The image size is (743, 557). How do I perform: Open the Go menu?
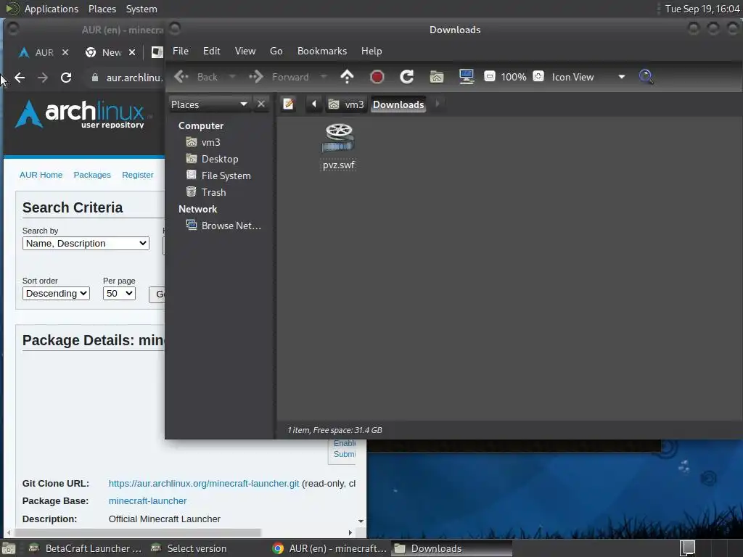(276, 51)
